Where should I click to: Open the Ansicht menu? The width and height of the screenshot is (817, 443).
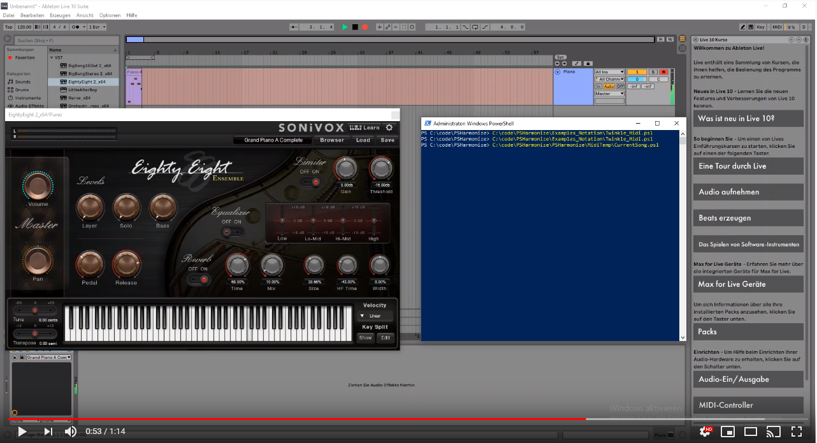85,15
